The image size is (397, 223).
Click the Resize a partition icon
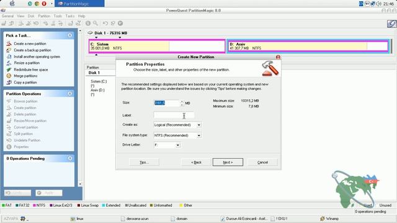tap(9, 63)
